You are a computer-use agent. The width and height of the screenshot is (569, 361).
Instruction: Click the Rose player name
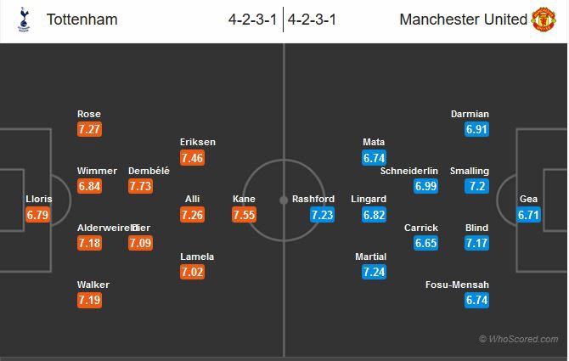[89, 114]
